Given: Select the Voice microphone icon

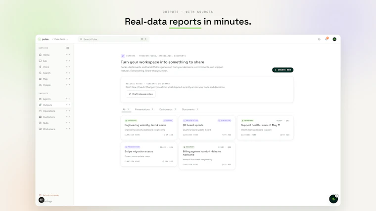Looking at the screenshot, I should tap(40, 67).
